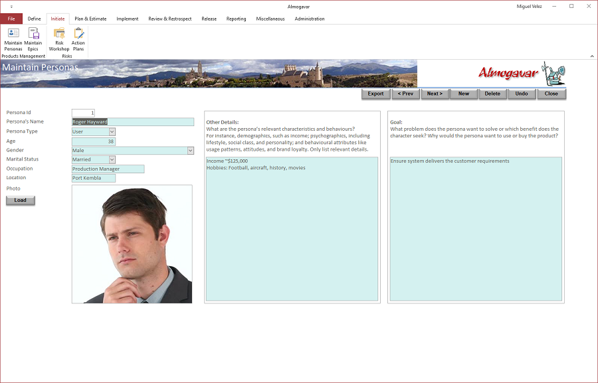Edit the Occupation field

108,169
